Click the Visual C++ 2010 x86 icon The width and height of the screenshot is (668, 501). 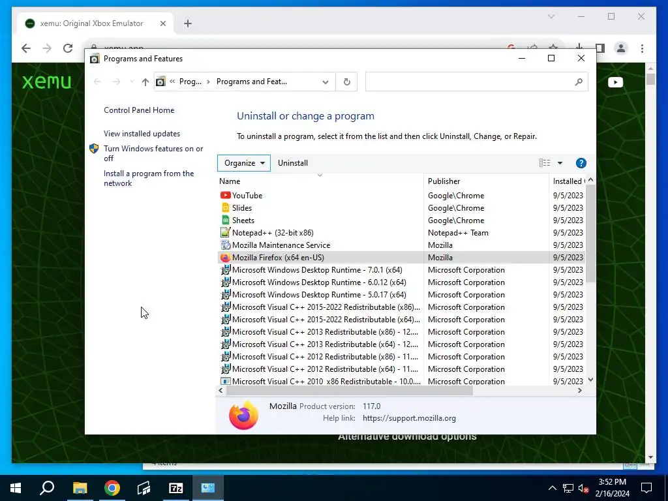(x=225, y=381)
